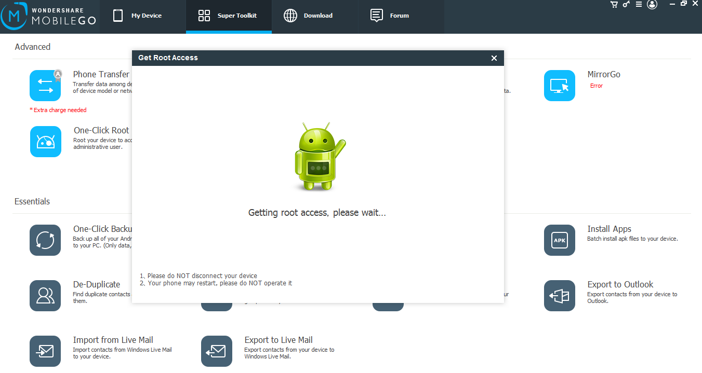Image resolution: width=702 pixels, height=373 pixels.
Task: Click the "One-Click Root" title text
Action: click(x=101, y=130)
